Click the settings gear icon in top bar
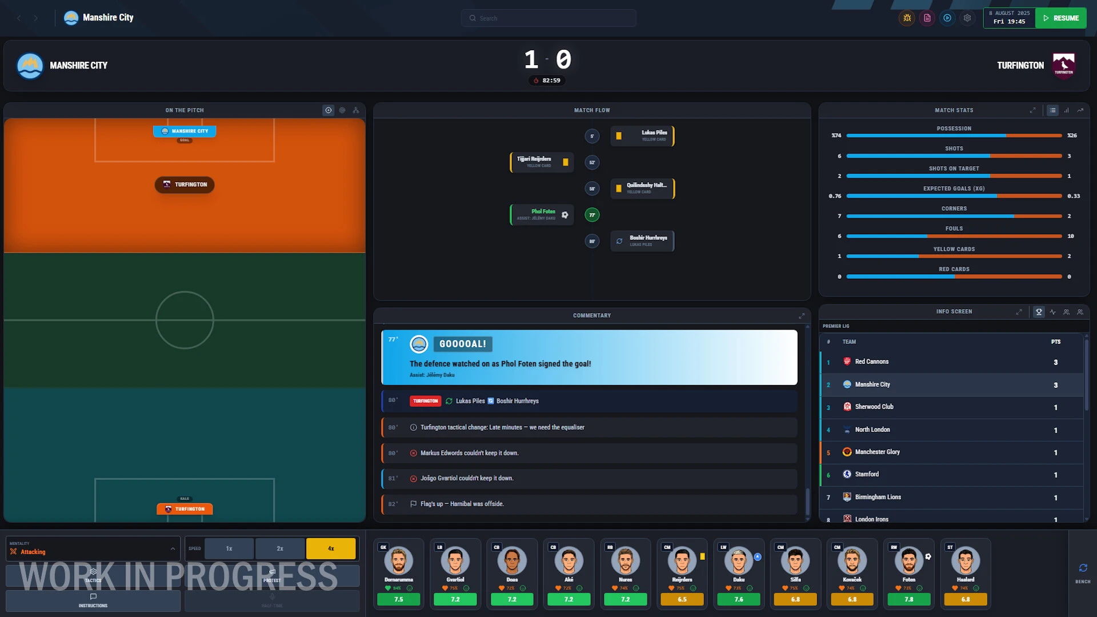1097x617 pixels. click(x=967, y=18)
